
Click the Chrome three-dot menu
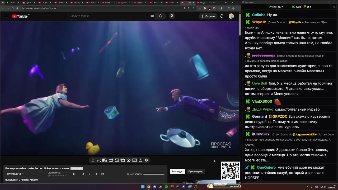point(238,8)
